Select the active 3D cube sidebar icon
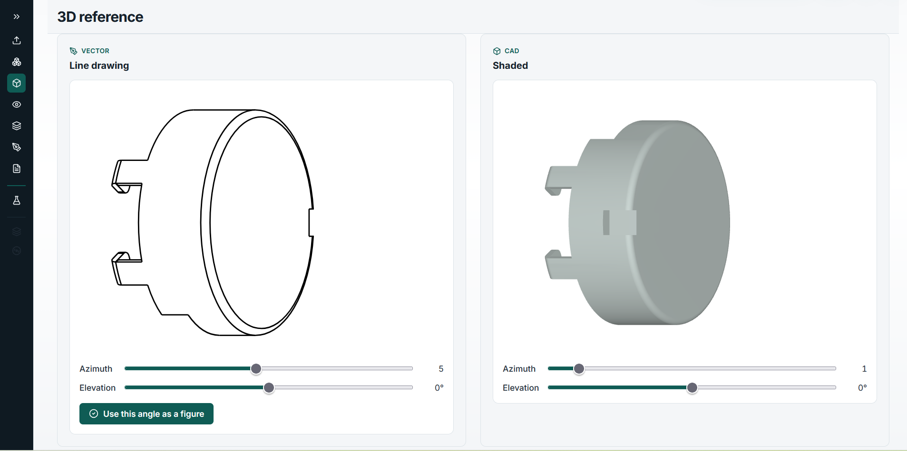This screenshot has height=451, width=907. tap(17, 83)
